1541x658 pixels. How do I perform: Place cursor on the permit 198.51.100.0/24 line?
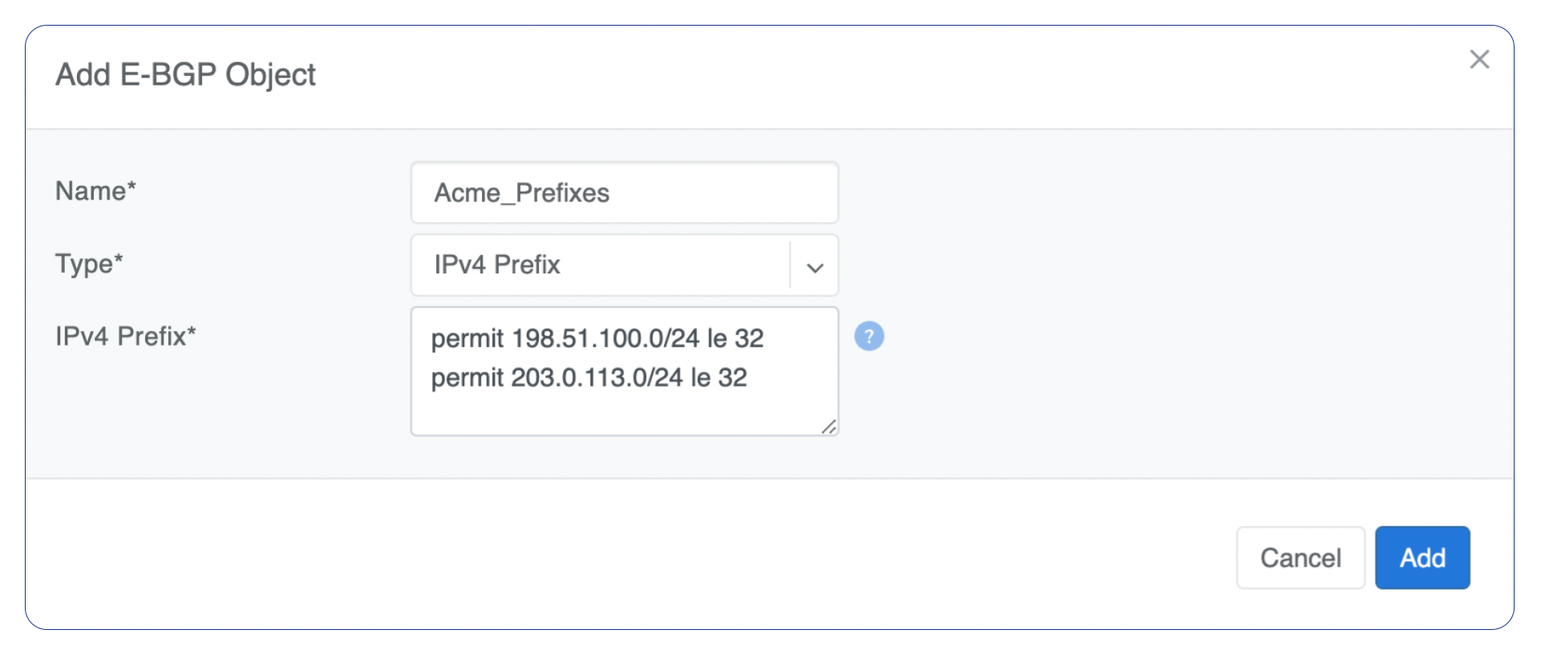(597, 338)
